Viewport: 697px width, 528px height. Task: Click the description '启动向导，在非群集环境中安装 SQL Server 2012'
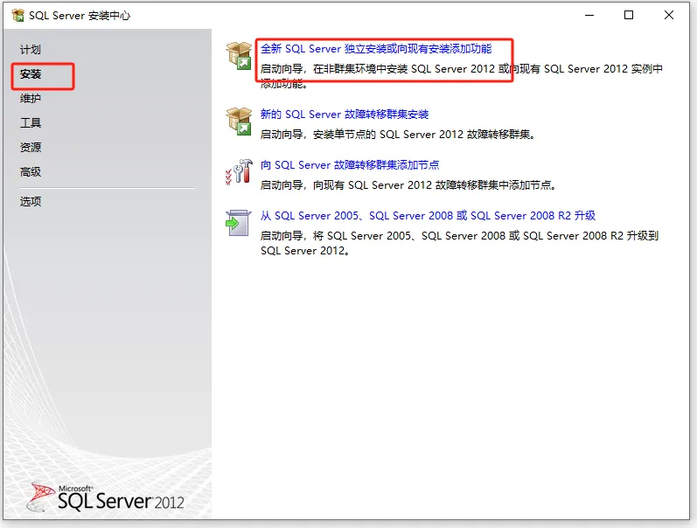point(462,76)
